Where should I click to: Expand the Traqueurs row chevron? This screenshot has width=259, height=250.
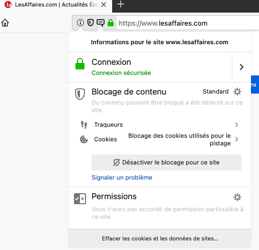point(236,125)
